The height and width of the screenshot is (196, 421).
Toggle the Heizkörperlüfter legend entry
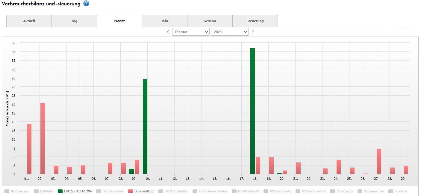point(173,191)
